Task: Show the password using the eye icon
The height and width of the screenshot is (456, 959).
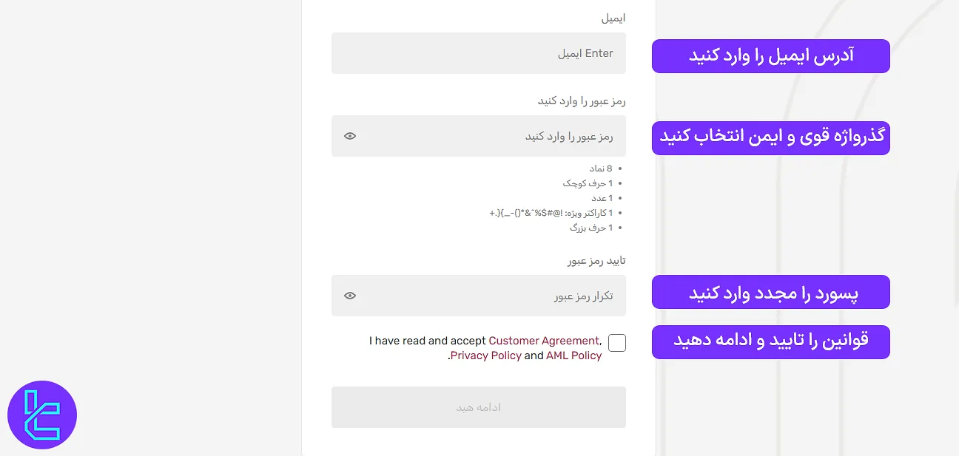Action: [x=349, y=135]
